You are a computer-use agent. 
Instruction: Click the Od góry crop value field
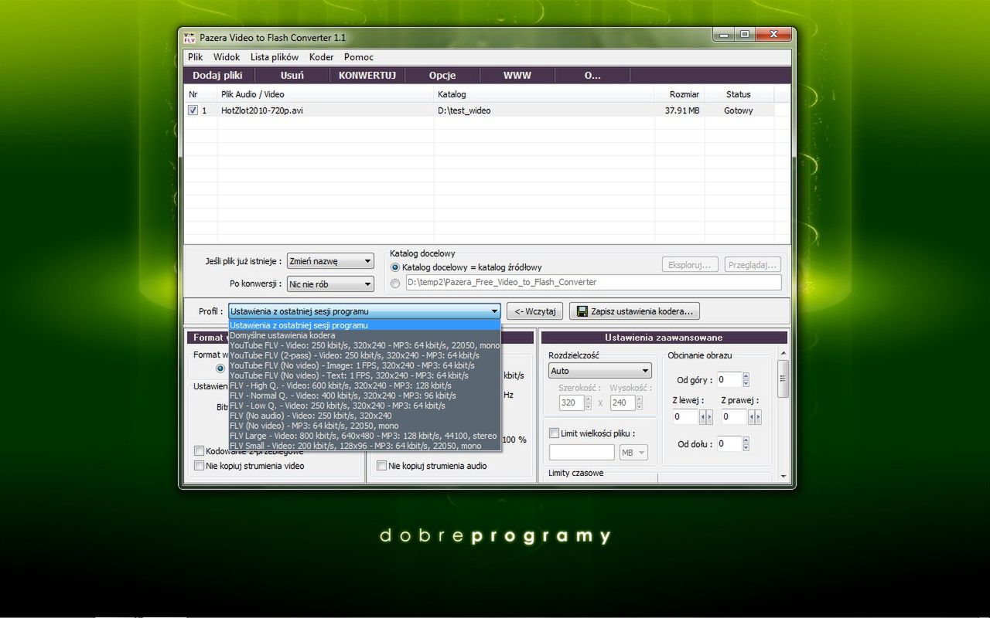[x=729, y=380]
